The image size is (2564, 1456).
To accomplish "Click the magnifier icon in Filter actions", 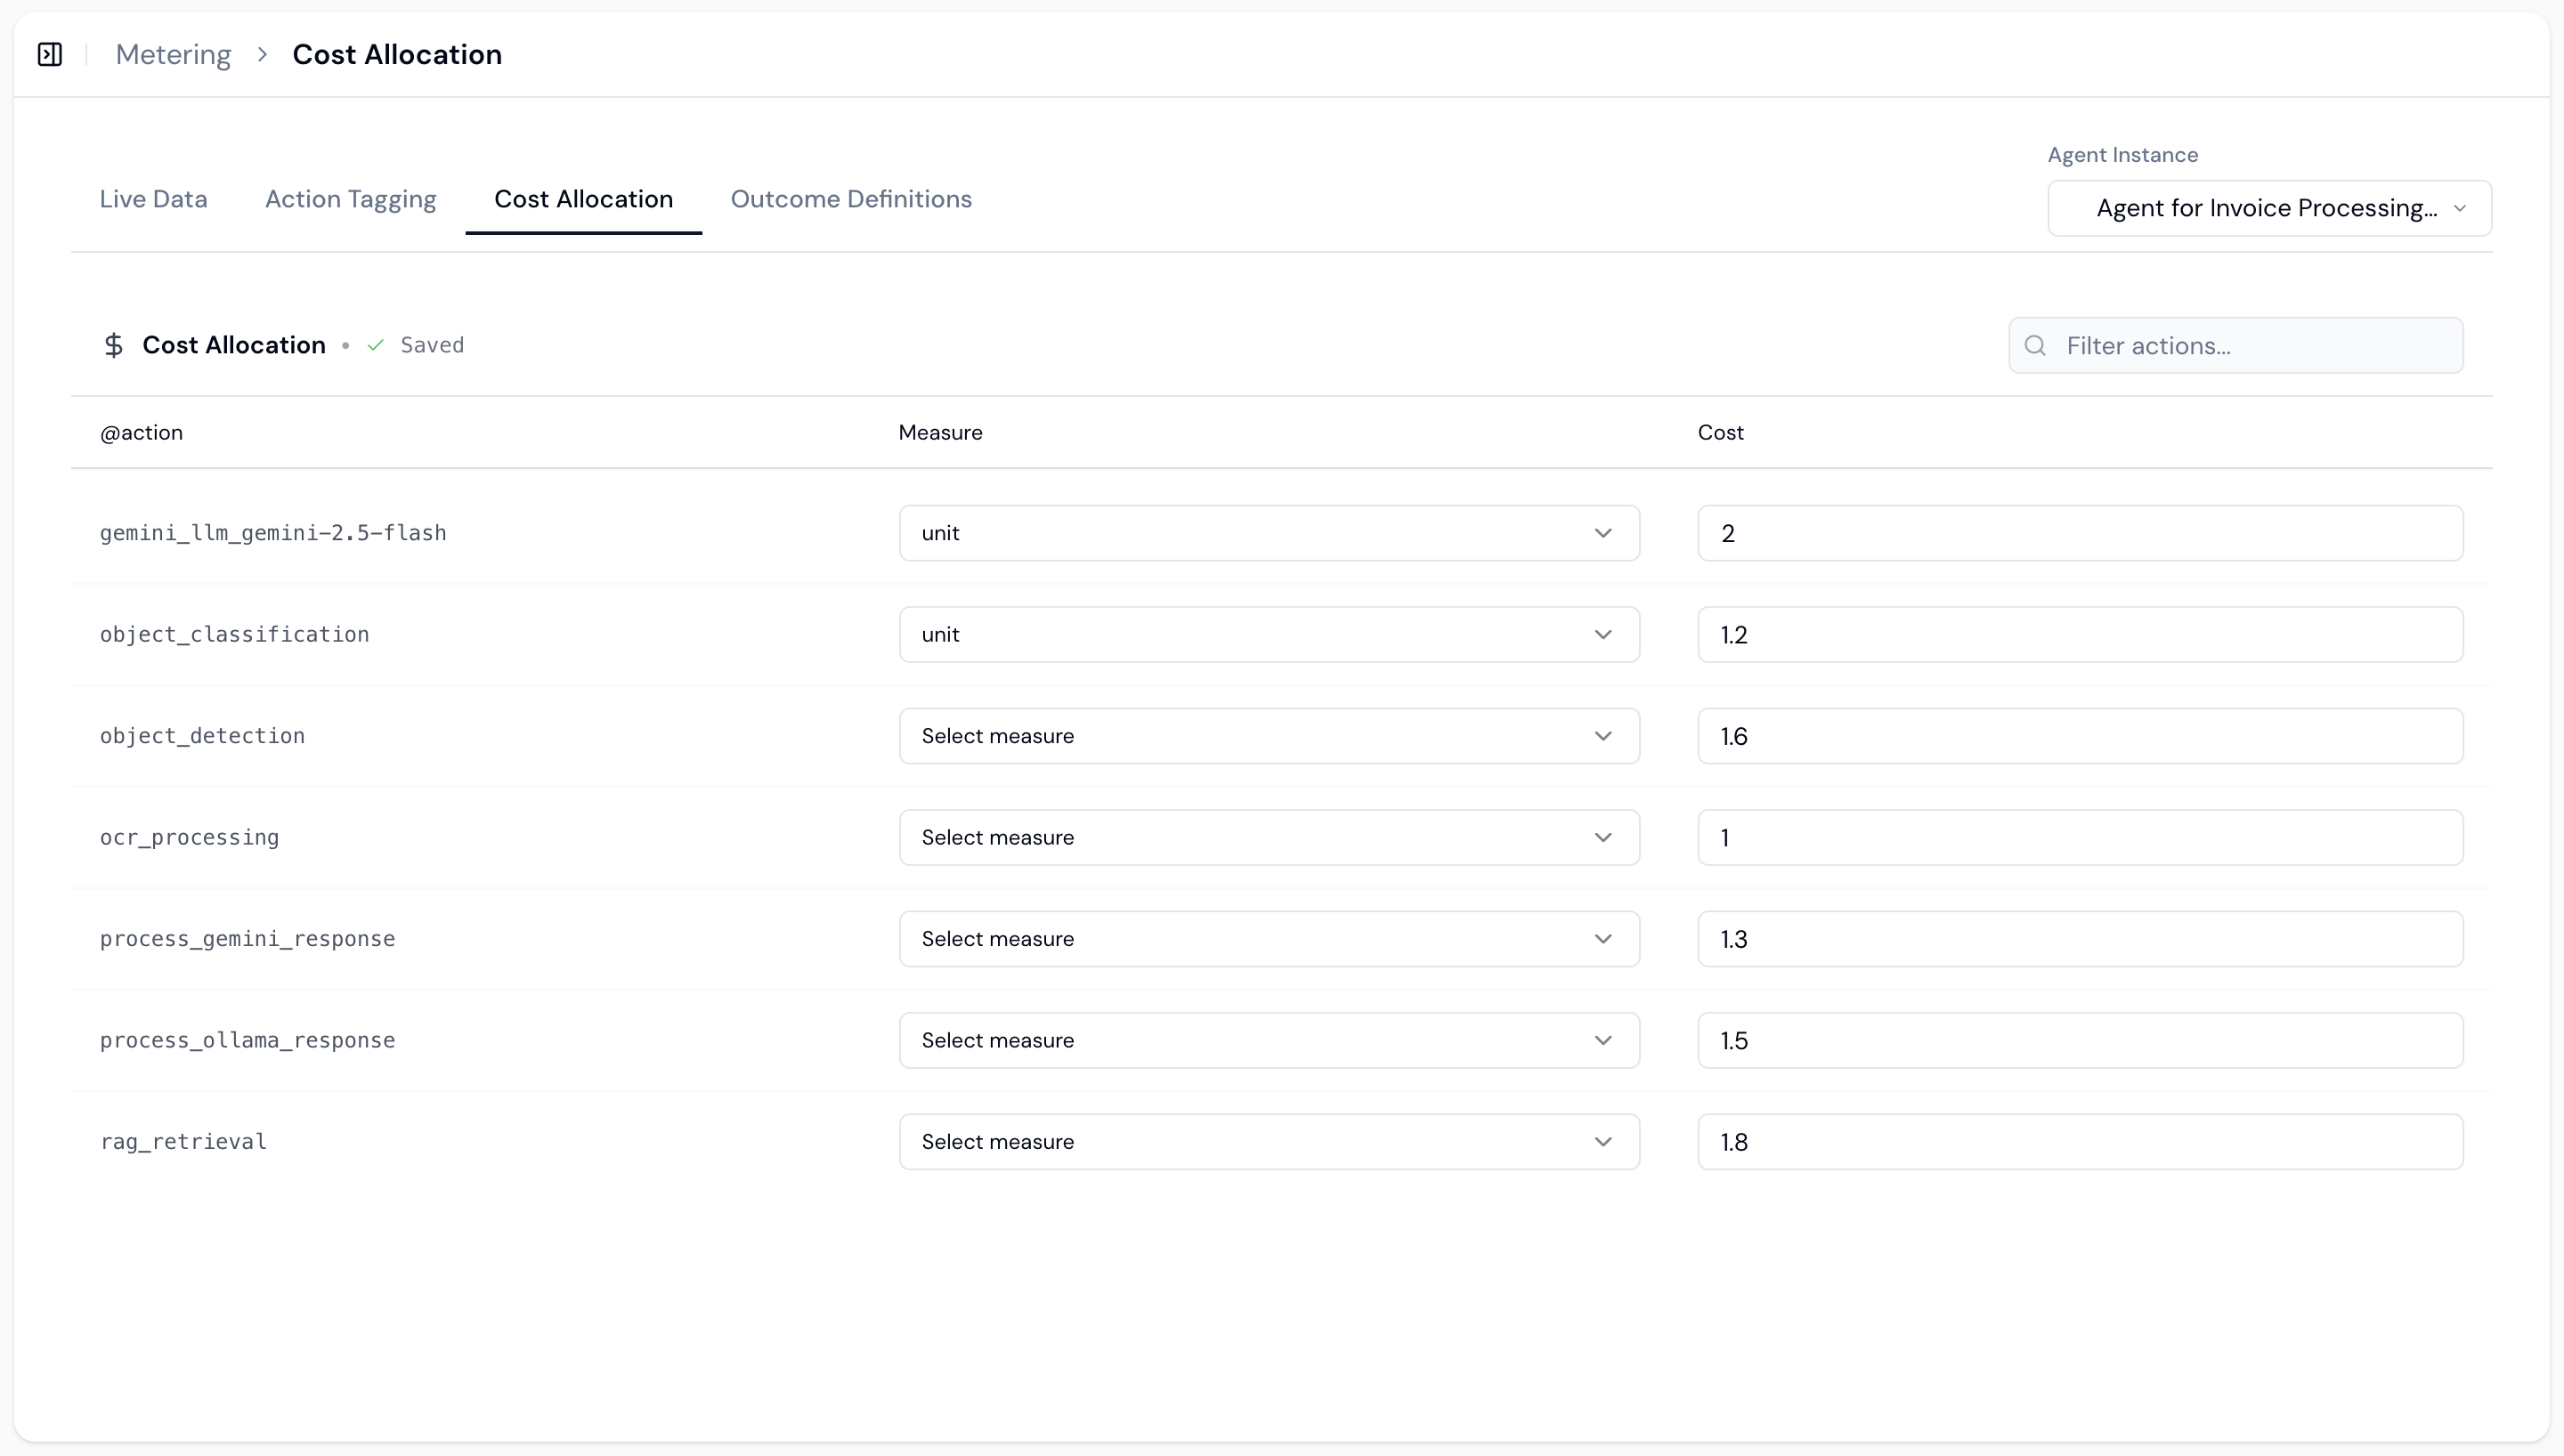I will pos(2036,345).
